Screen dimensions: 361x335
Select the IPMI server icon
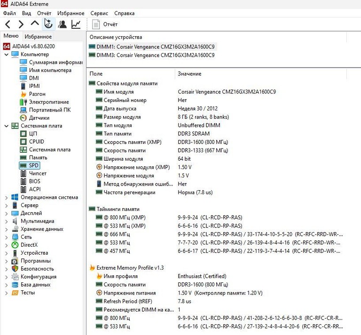(x=23, y=86)
